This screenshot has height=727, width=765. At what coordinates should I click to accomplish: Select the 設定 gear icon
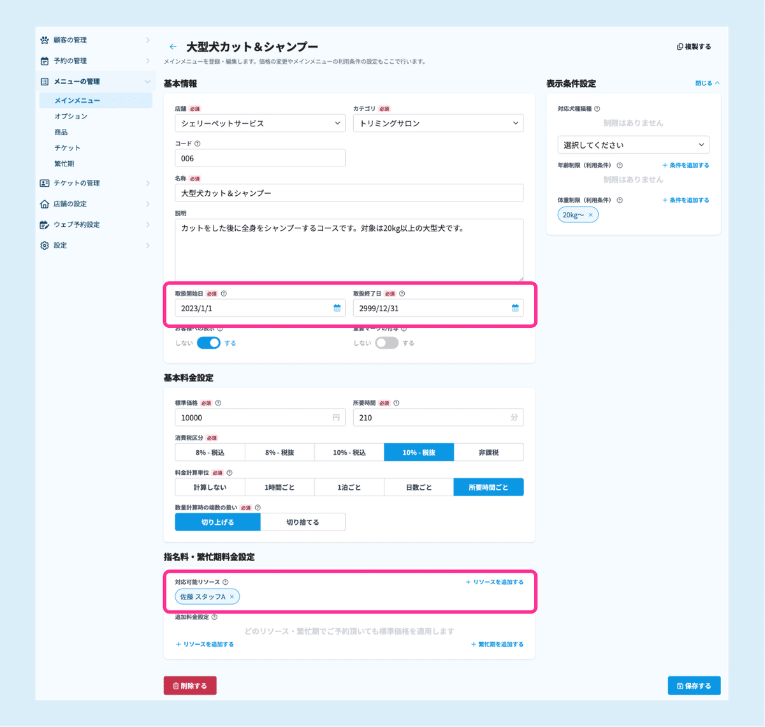pyautogui.click(x=44, y=245)
